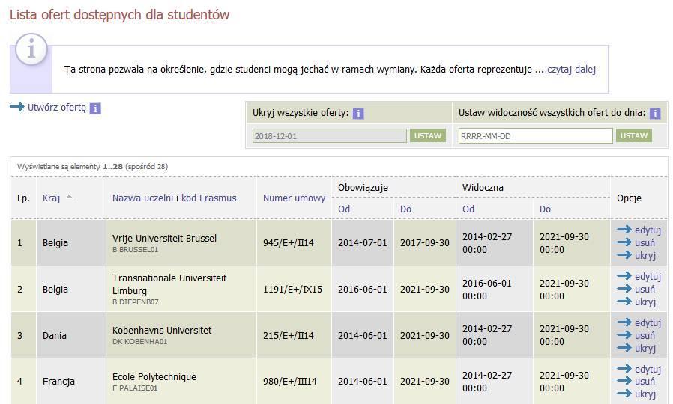Screen dimensions: 673x404
Task: Click USTAW button for visibility date
Action: (633, 136)
